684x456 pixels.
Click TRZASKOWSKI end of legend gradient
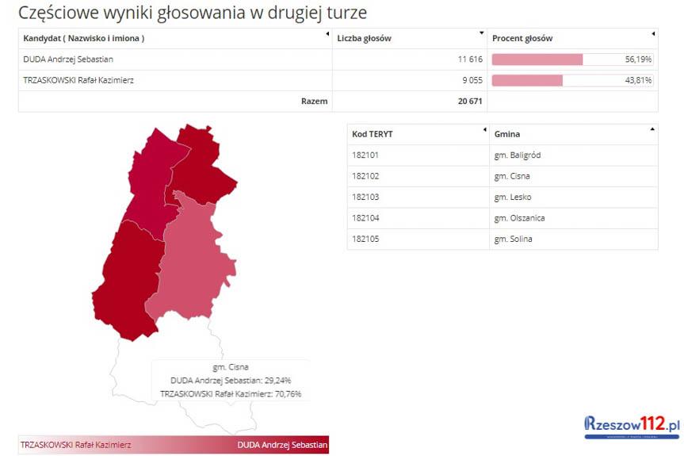75,445
